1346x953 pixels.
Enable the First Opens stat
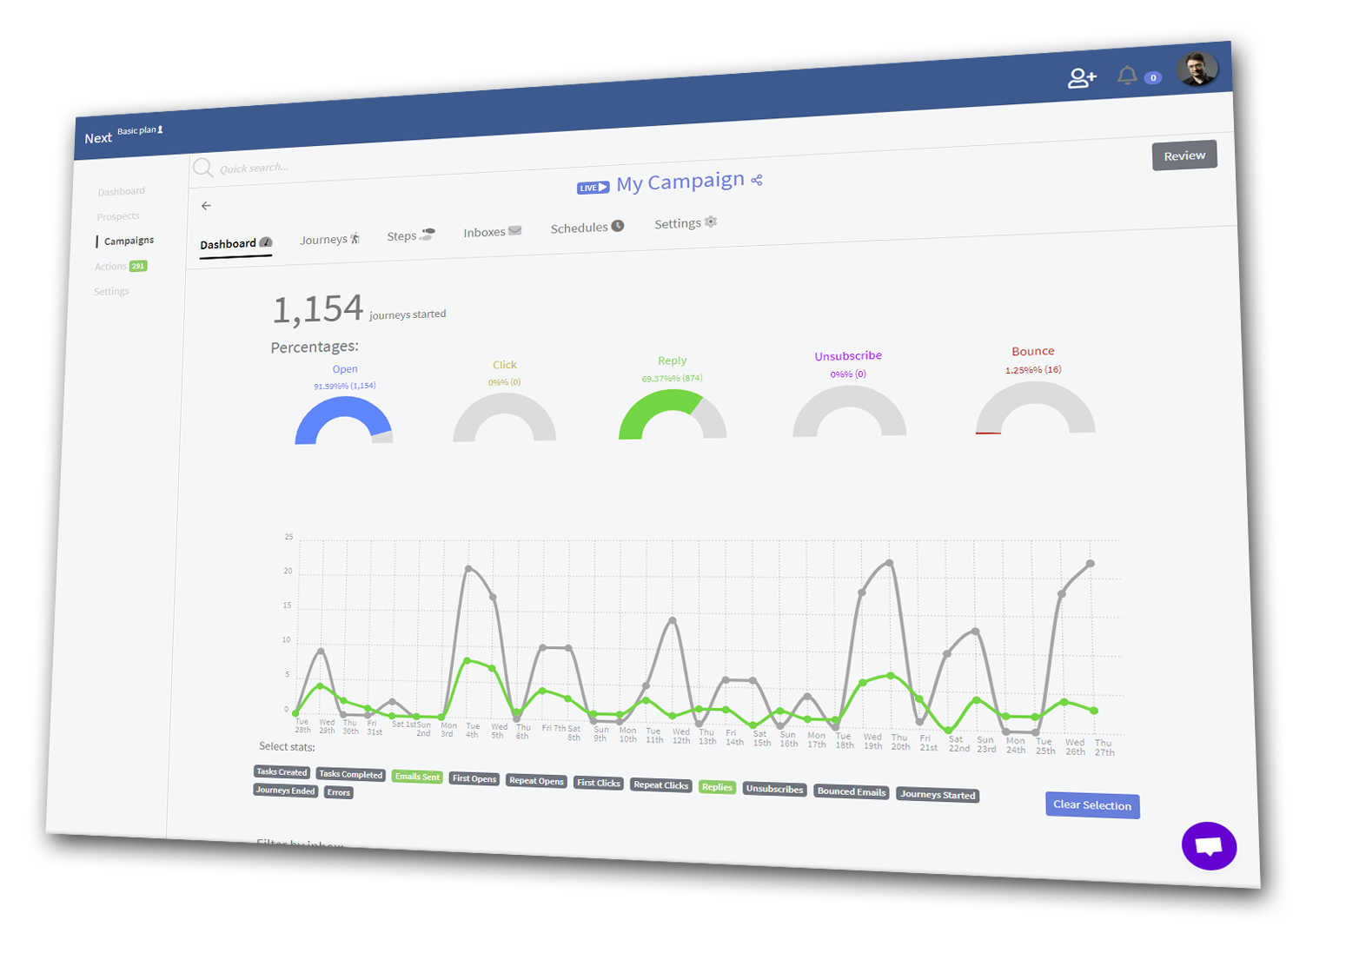coord(474,779)
